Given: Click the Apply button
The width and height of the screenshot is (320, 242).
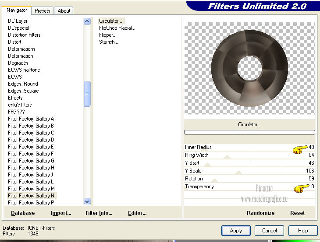Looking at the screenshot, I should click(x=236, y=231).
